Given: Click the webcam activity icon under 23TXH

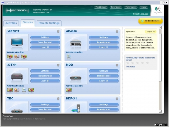Looking at the screenshot, I should click(24, 90).
